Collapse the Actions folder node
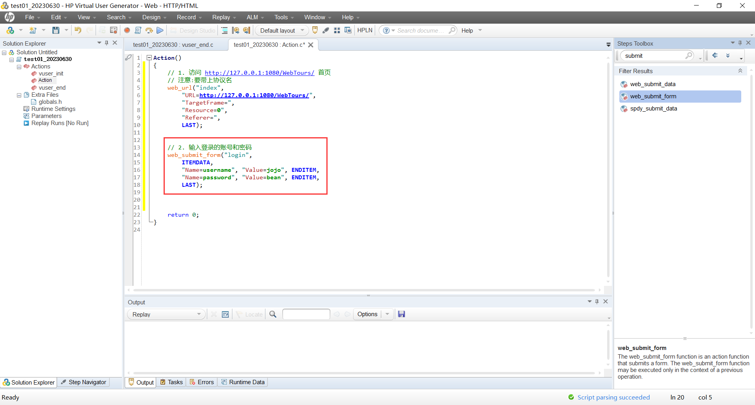Screen dimensions: 755x405 click(x=19, y=67)
